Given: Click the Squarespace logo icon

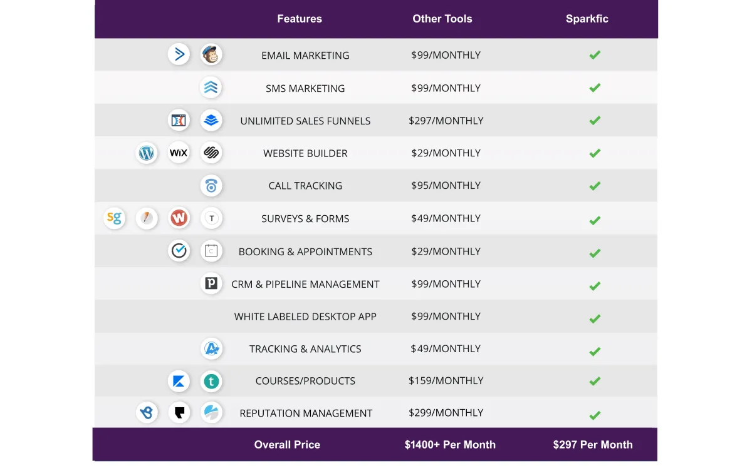Looking at the screenshot, I should point(211,153).
